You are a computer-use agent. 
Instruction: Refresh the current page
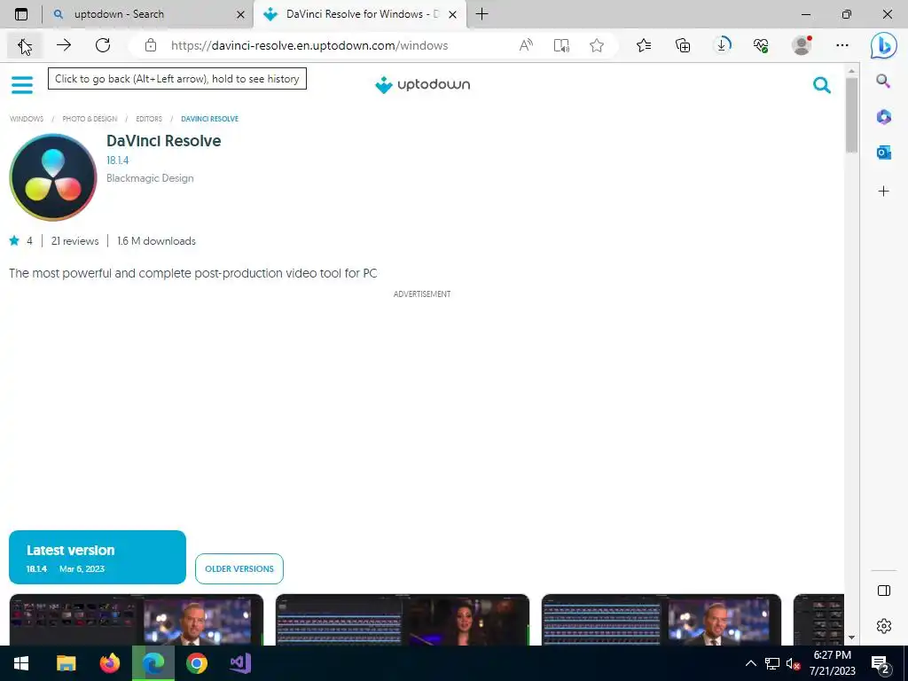pyautogui.click(x=103, y=45)
